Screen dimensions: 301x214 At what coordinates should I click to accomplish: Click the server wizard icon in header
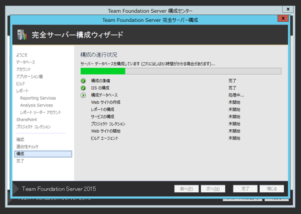click(x=22, y=35)
